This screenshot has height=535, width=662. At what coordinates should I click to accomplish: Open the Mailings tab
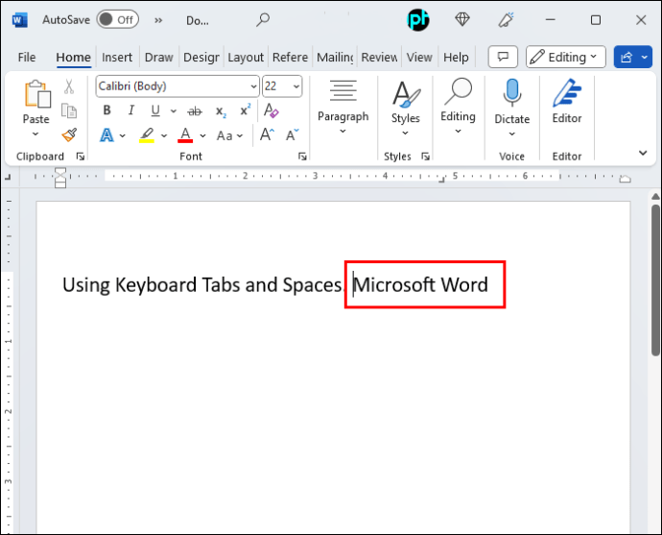[x=335, y=57]
